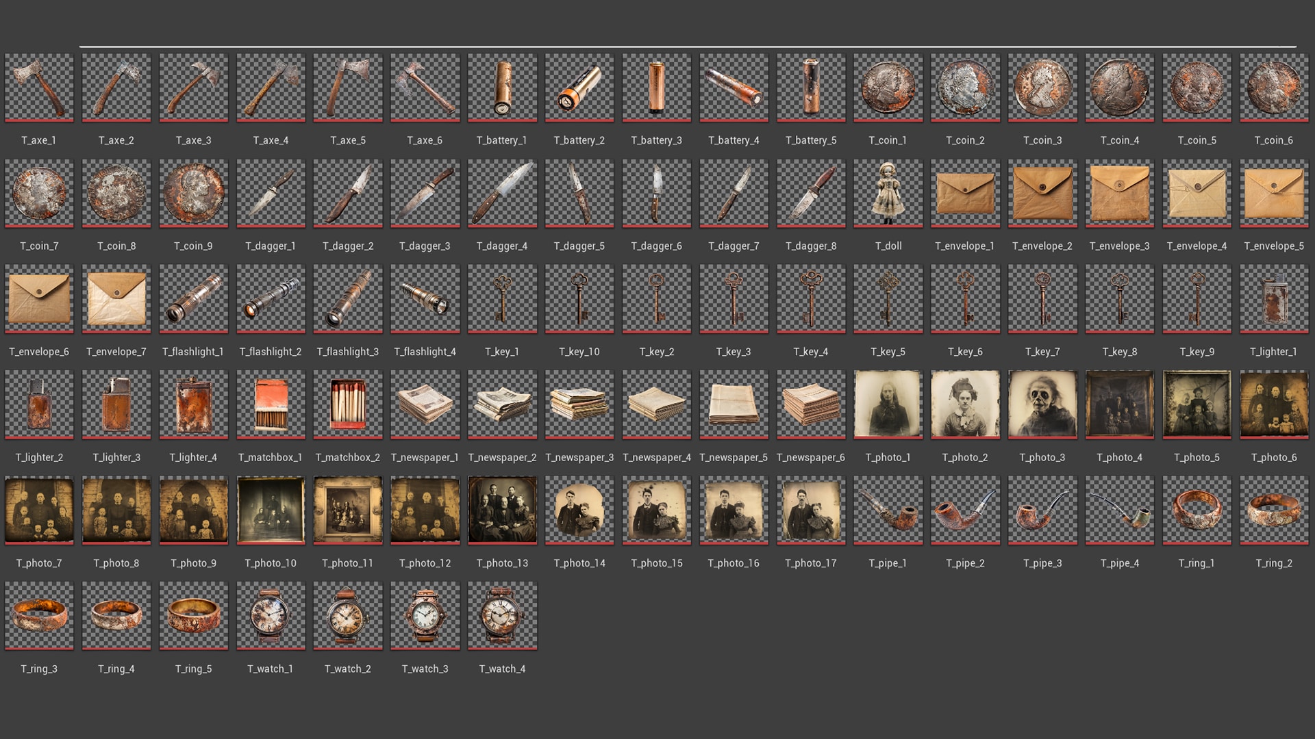Select the T_lighter_4 asset

tap(193, 404)
